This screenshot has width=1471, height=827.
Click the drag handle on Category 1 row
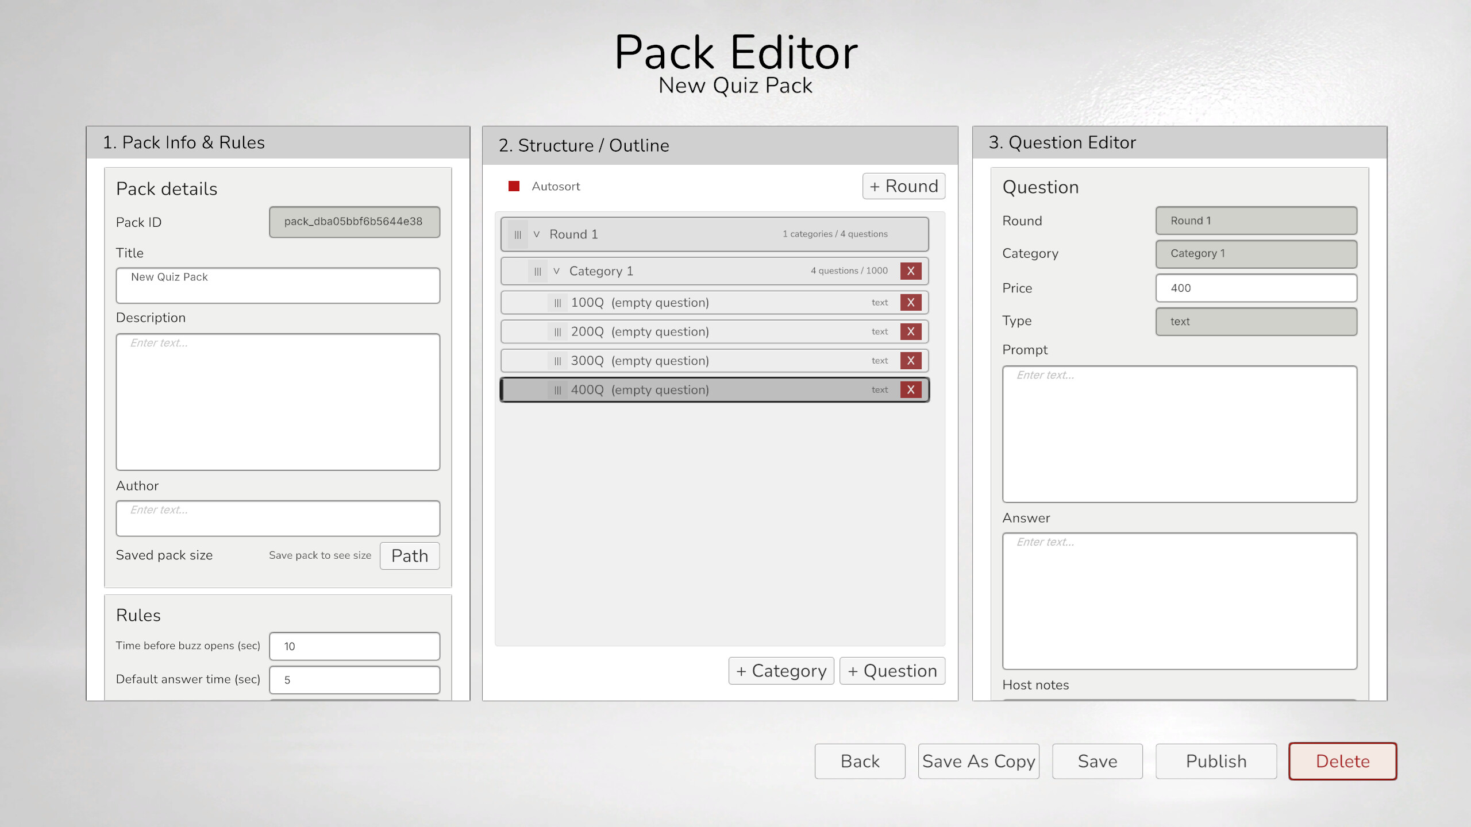tap(537, 271)
